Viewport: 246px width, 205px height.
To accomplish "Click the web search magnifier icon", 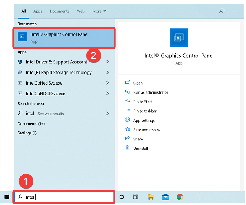I will (x=20, y=113).
